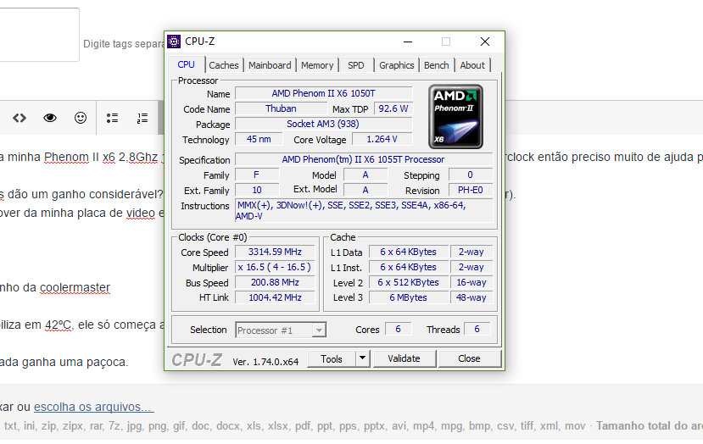Click the Code Name value 'Thuban'
The width and height of the screenshot is (703, 444).
point(281,108)
